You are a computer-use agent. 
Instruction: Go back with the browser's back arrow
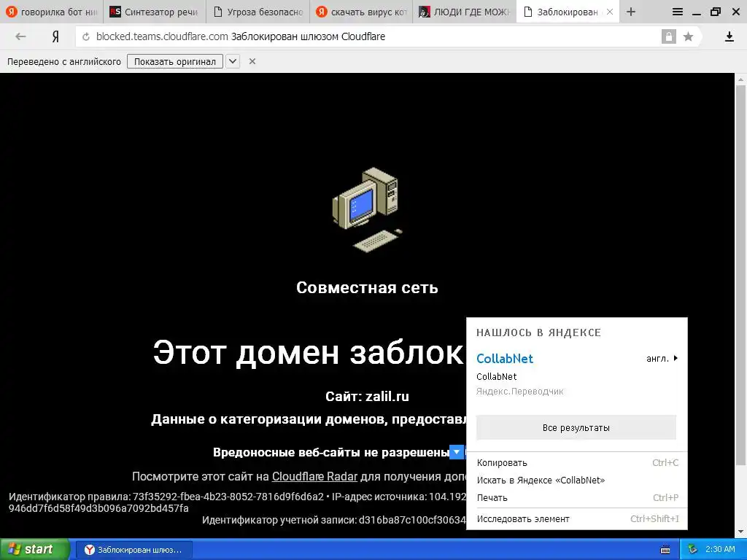20,36
